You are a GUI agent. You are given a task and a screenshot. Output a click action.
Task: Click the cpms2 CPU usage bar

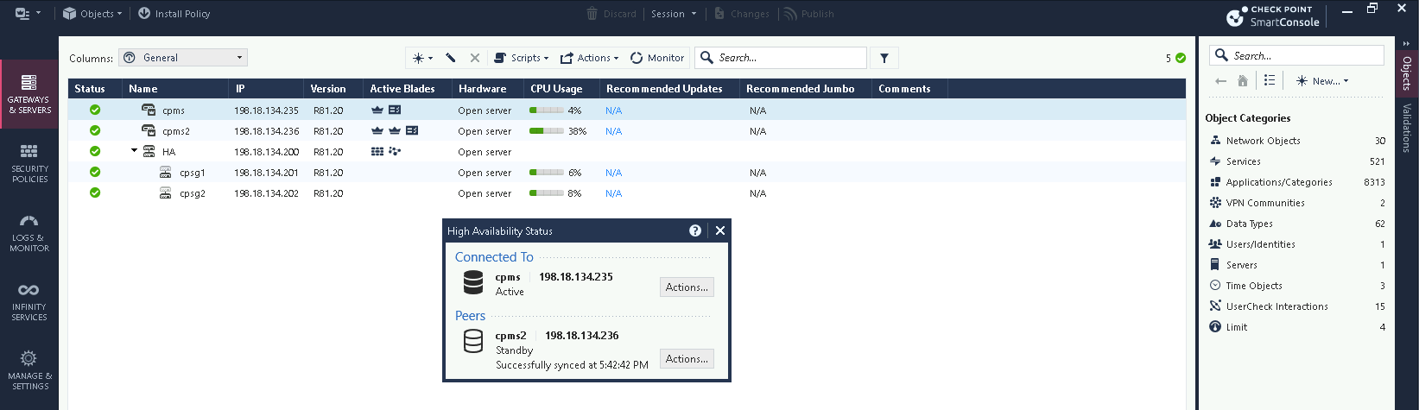[x=547, y=131]
